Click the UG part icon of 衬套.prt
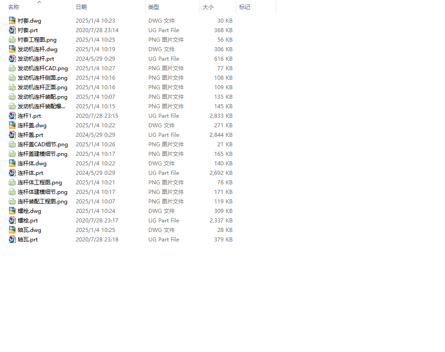Screen dimensions: 445x352 pyautogui.click(x=12, y=30)
